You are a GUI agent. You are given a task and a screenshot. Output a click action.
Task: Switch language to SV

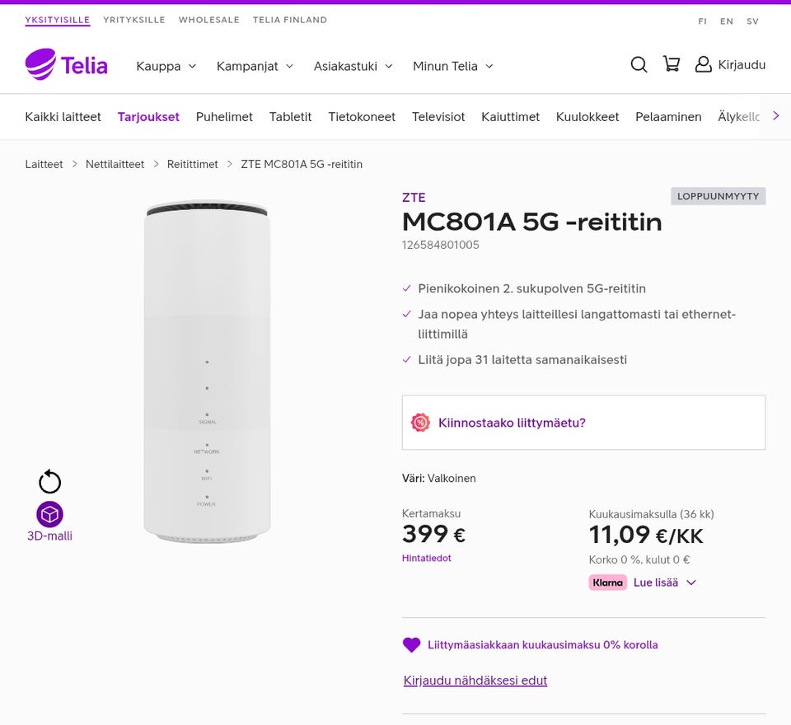pyautogui.click(x=752, y=21)
